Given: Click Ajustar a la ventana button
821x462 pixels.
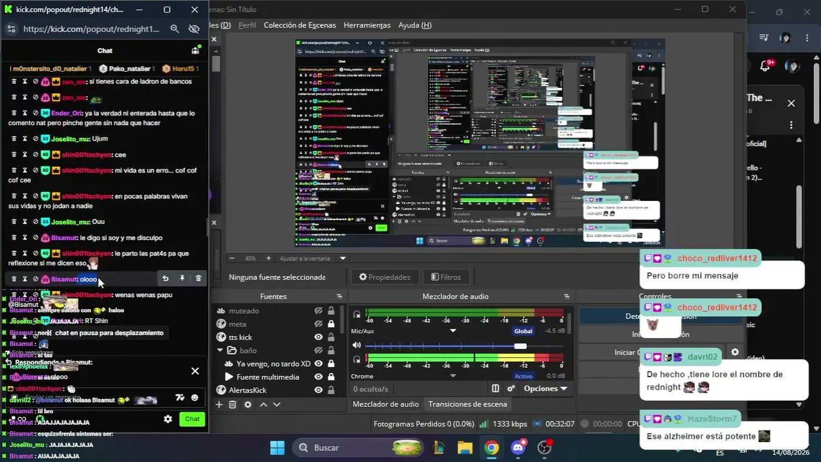Looking at the screenshot, I should [x=305, y=259].
